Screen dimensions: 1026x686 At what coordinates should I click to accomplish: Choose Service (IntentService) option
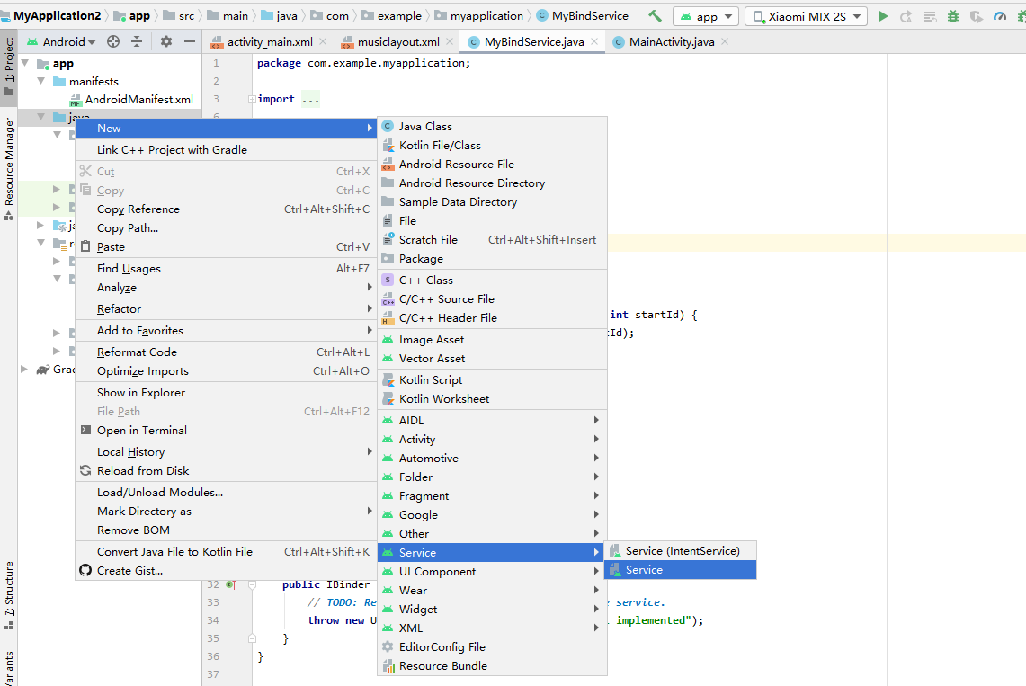pyautogui.click(x=681, y=550)
